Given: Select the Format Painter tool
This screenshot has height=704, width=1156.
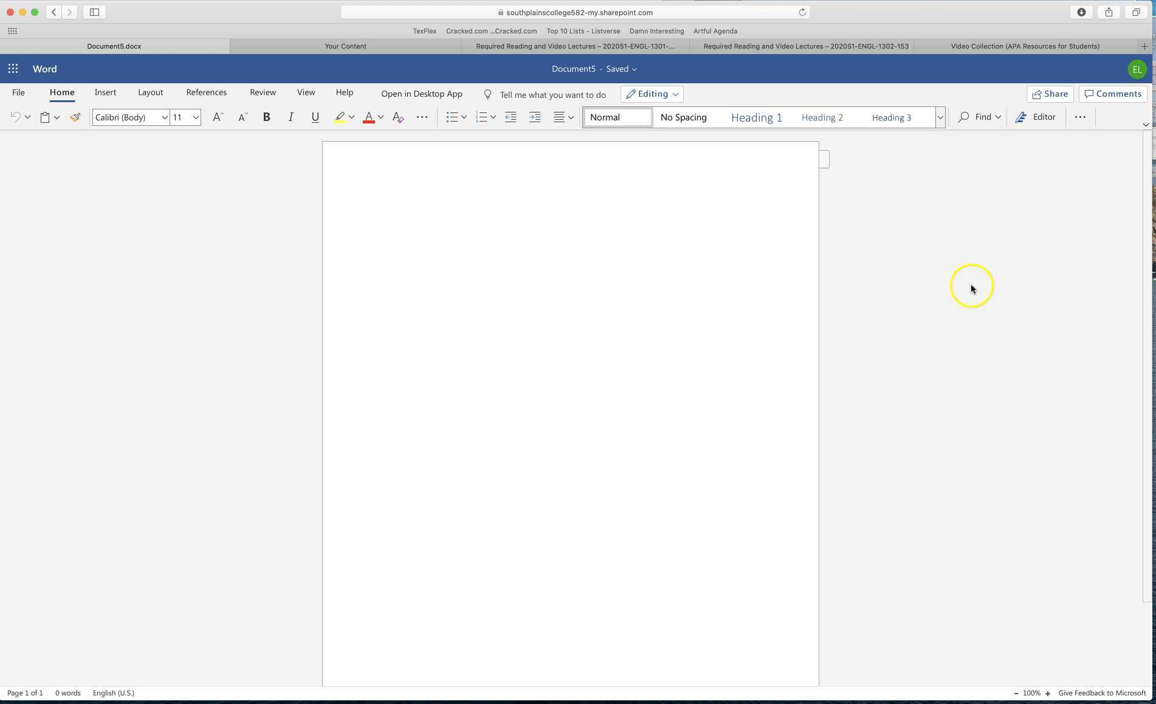Looking at the screenshot, I should 75,117.
